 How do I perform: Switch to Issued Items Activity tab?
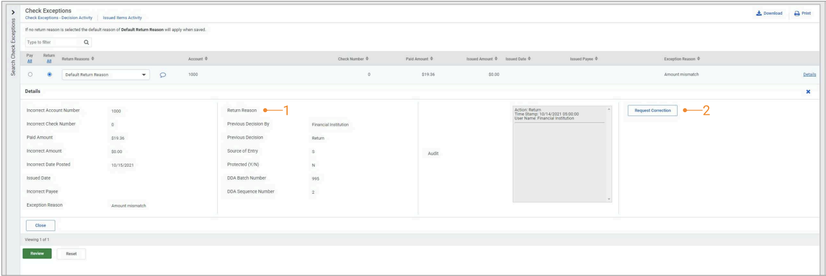[123, 18]
